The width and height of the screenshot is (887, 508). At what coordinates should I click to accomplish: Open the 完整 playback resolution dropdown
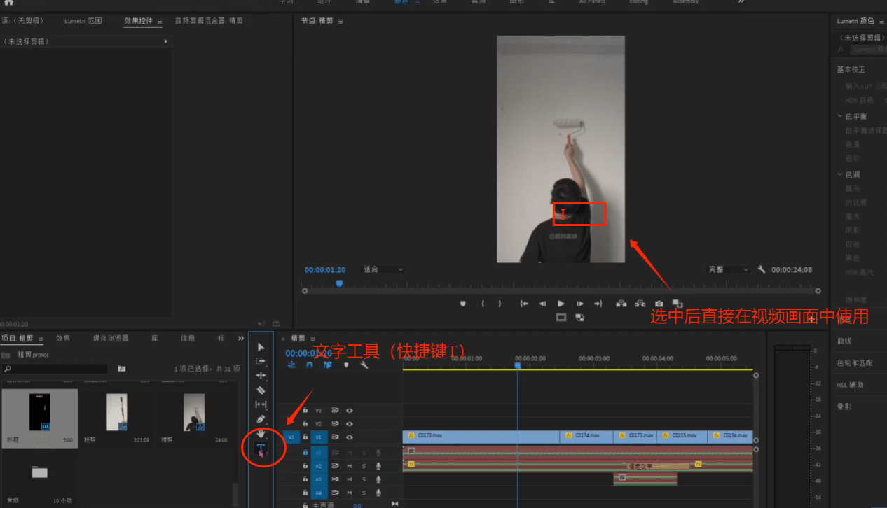pyautogui.click(x=727, y=269)
